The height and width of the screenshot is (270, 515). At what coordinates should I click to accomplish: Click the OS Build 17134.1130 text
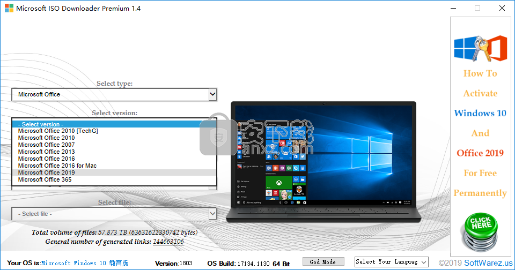point(238,264)
